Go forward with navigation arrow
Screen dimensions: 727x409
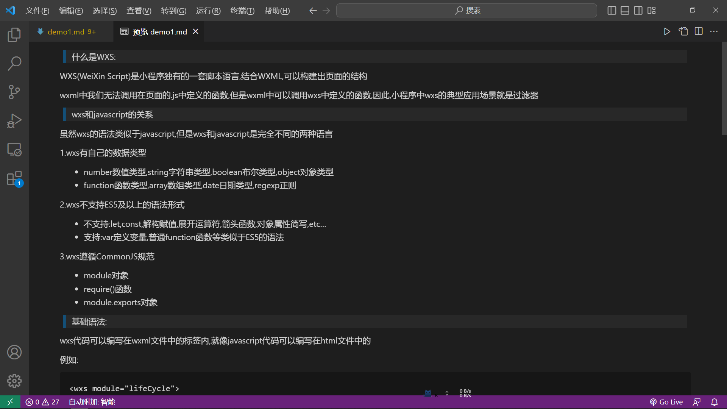point(326,11)
